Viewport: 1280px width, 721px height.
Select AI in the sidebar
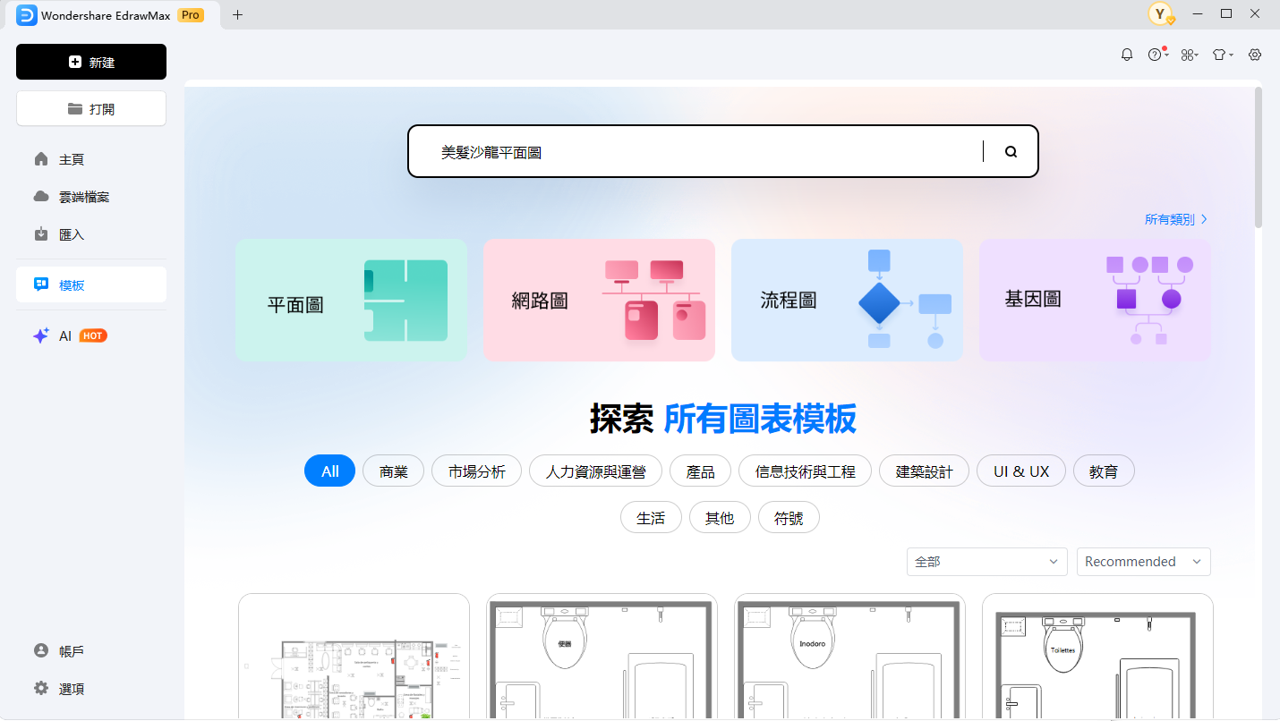pyautogui.click(x=63, y=335)
